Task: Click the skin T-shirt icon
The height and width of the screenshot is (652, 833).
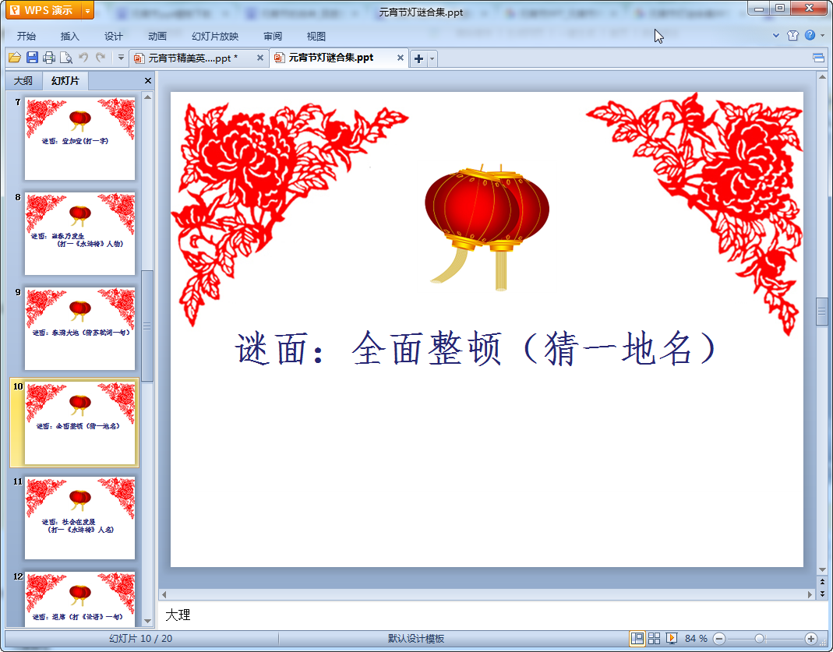Action: point(792,36)
